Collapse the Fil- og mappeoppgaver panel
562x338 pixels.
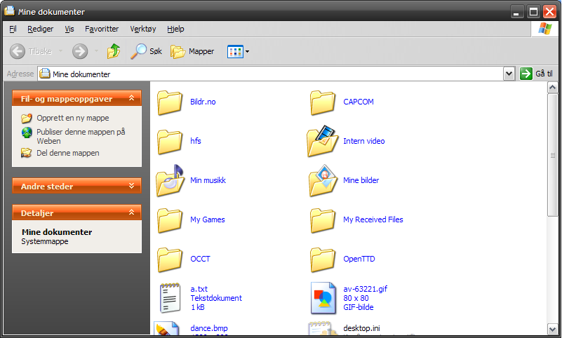[131, 97]
